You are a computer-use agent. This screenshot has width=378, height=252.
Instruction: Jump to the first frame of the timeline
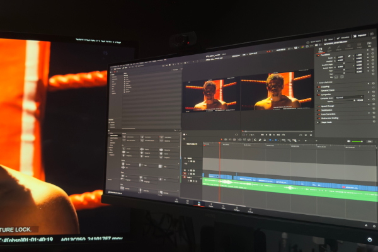click(x=262, y=135)
